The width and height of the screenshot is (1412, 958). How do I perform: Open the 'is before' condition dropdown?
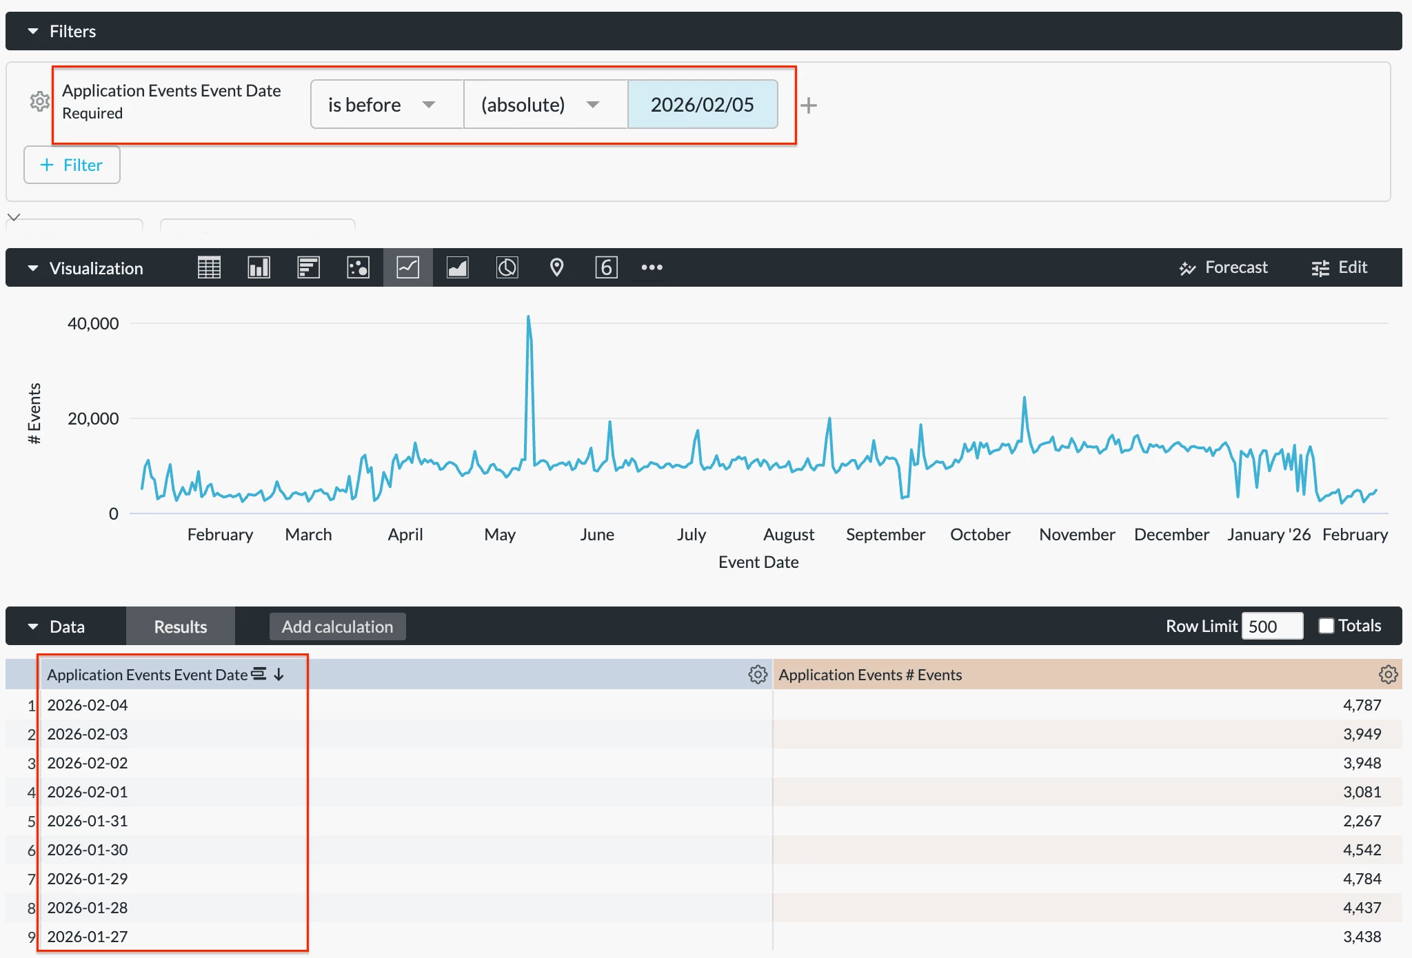(x=386, y=105)
